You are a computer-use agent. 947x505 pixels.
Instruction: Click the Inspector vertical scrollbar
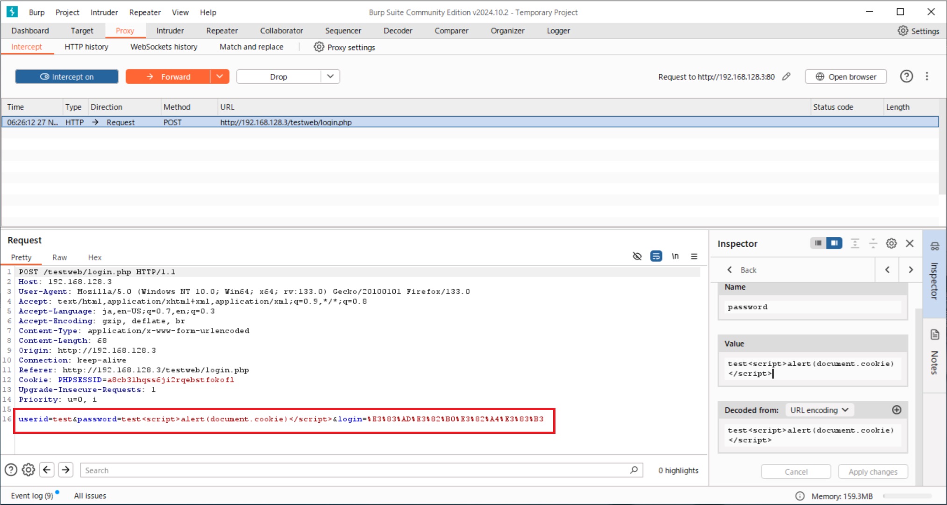[919, 397]
